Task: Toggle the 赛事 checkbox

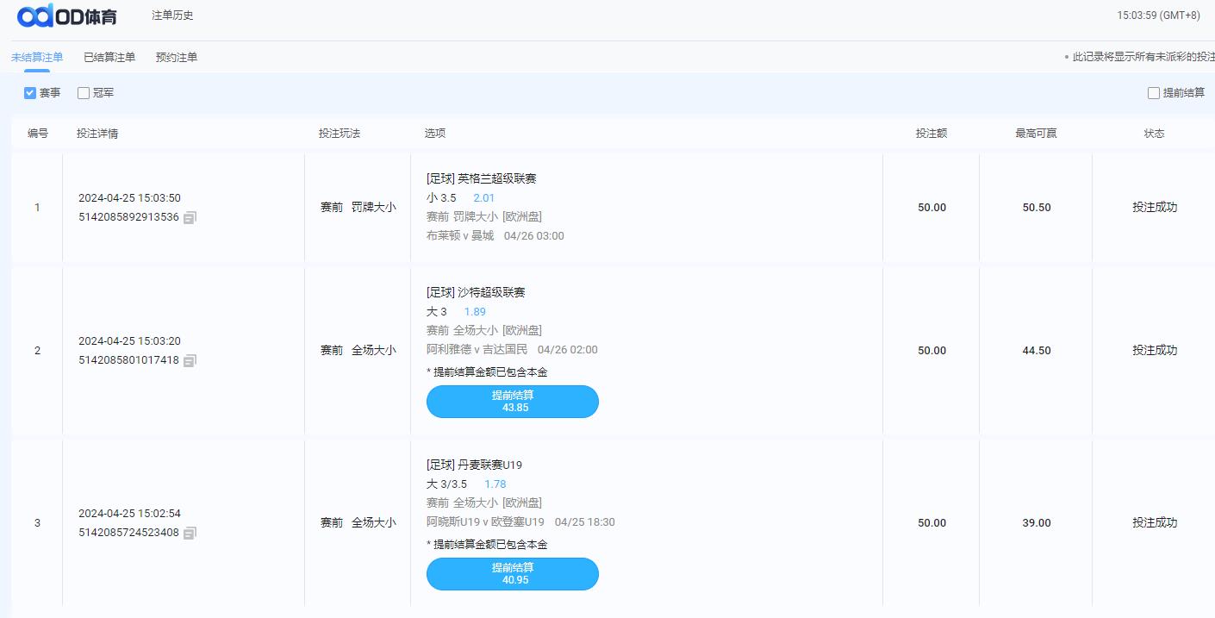Action: [30, 92]
